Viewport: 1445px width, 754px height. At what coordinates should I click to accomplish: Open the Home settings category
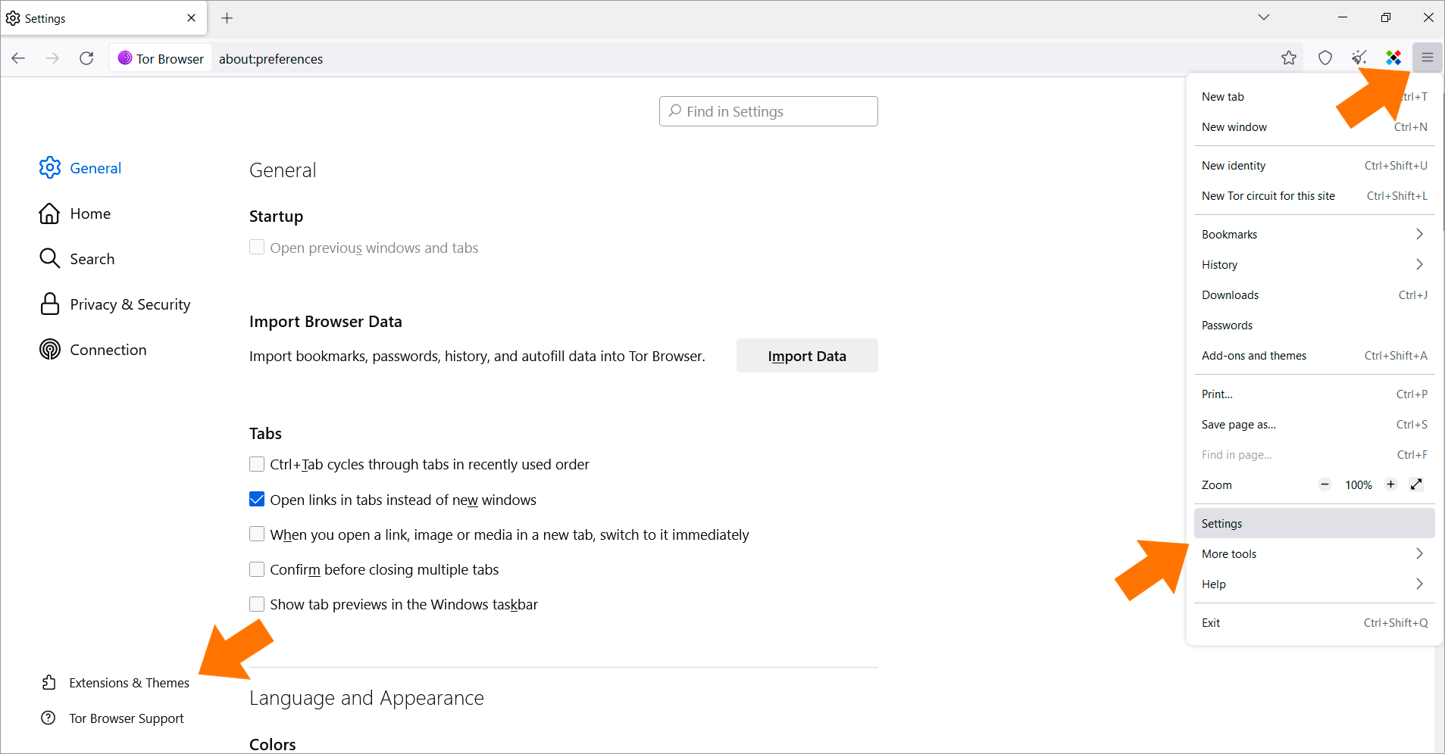[90, 213]
